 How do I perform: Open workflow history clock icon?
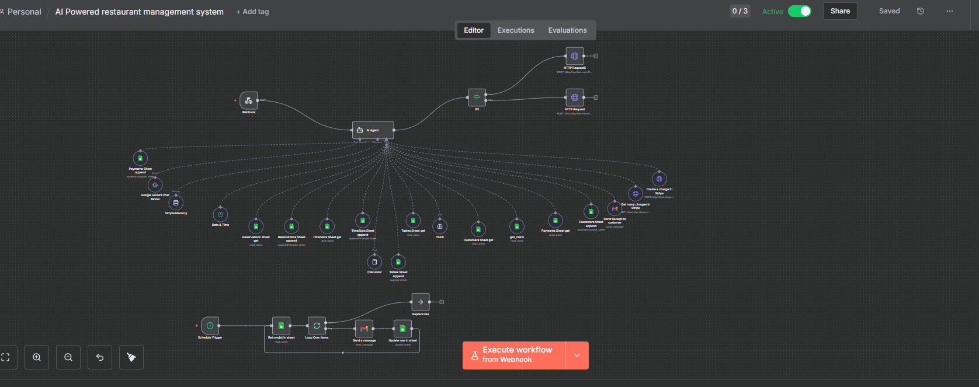(x=921, y=11)
